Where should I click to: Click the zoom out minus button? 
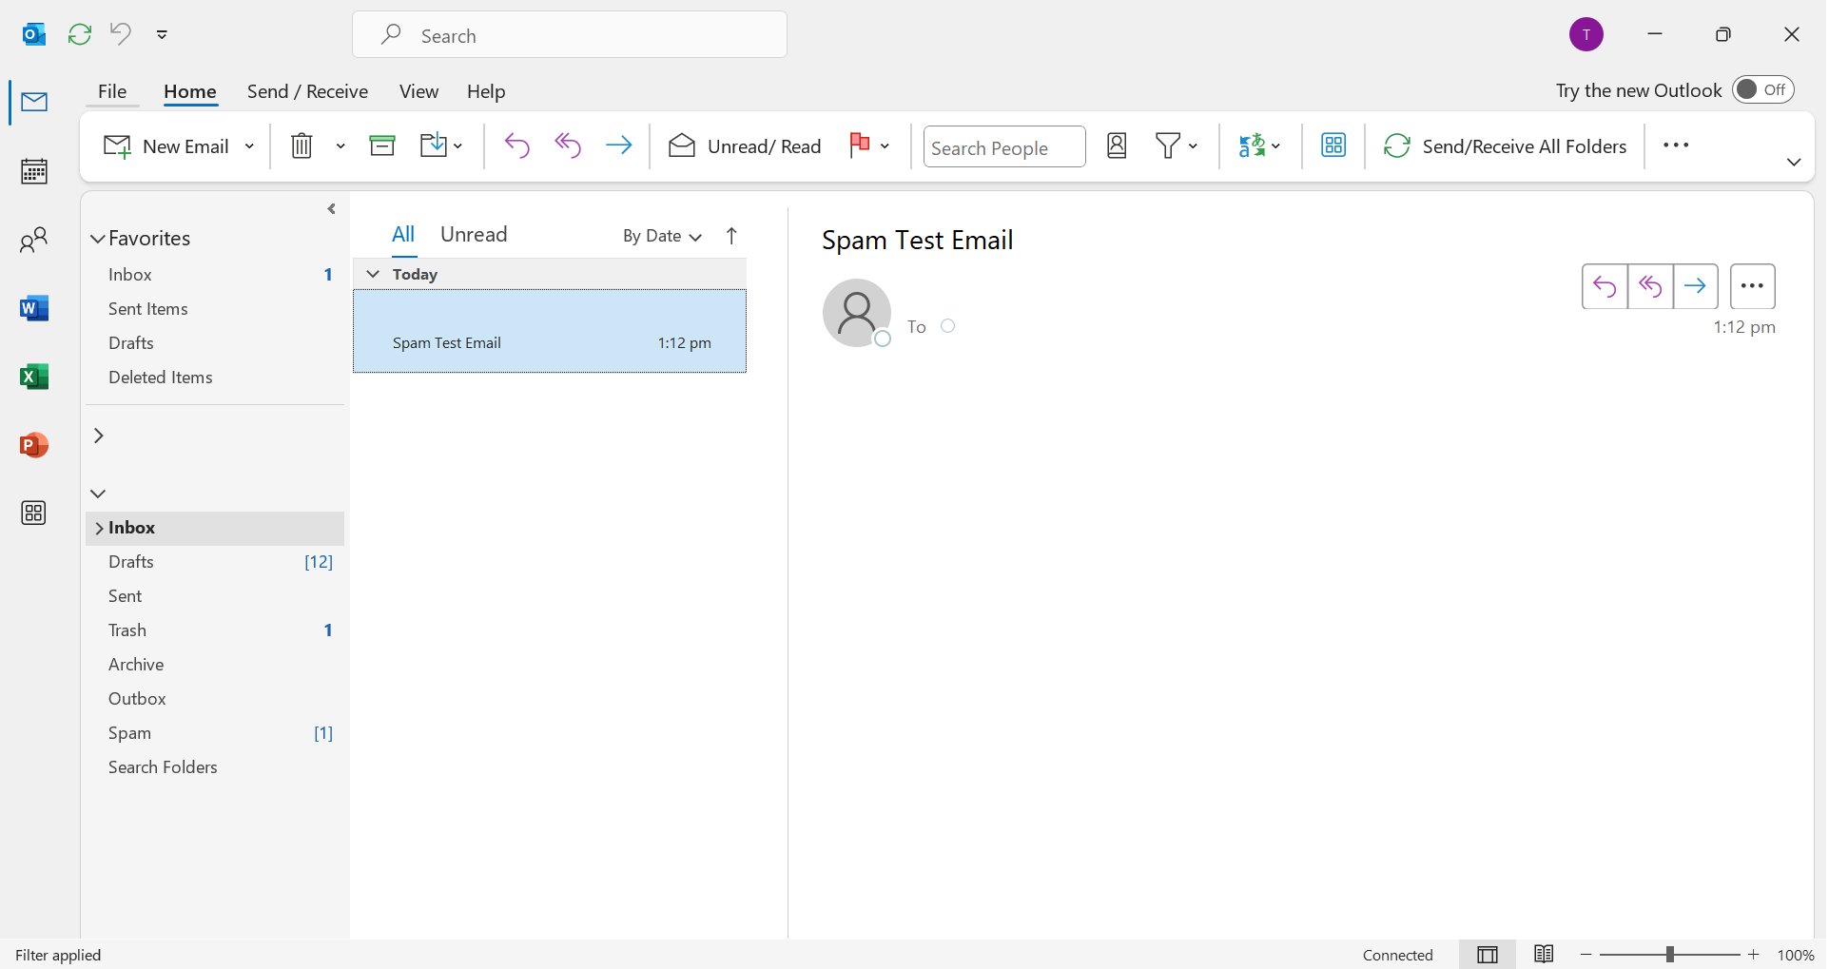coord(1586,955)
